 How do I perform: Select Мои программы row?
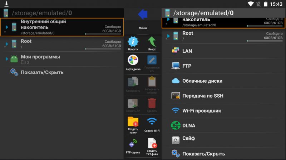coord(62,59)
